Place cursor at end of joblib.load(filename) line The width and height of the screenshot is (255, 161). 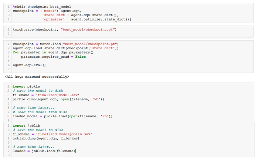coord(76,151)
